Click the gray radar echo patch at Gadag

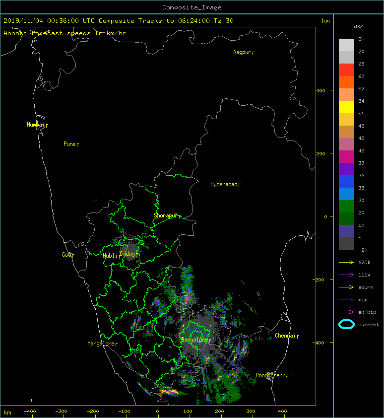click(x=130, y=251)
